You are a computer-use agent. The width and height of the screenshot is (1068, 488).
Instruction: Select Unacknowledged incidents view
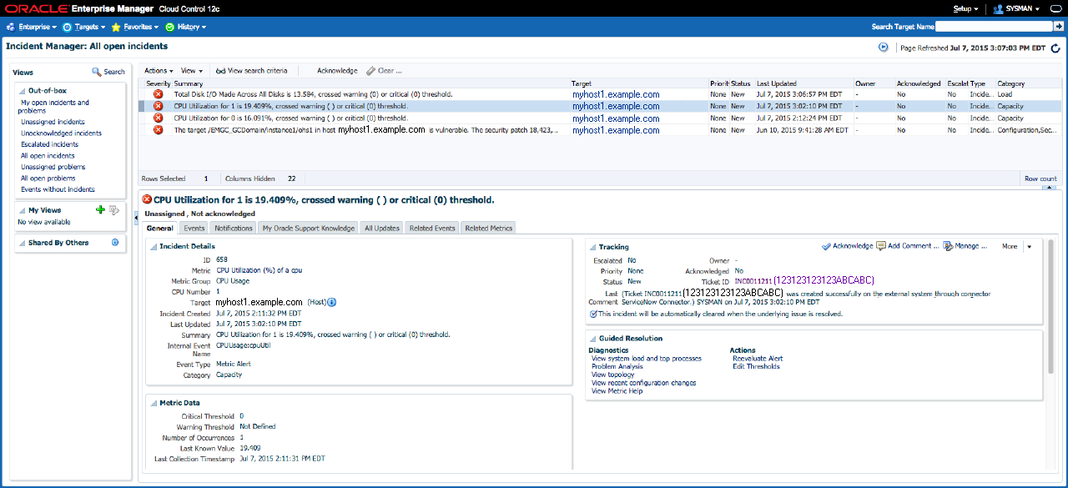(61, 133)
